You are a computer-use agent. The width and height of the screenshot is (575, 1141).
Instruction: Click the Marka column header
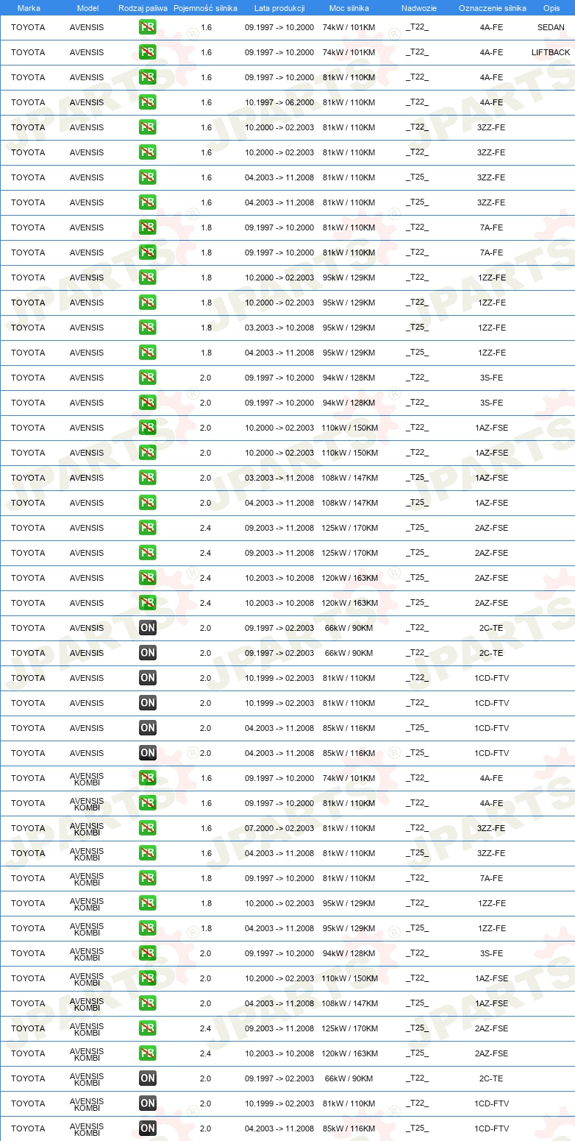click(29, 8)
